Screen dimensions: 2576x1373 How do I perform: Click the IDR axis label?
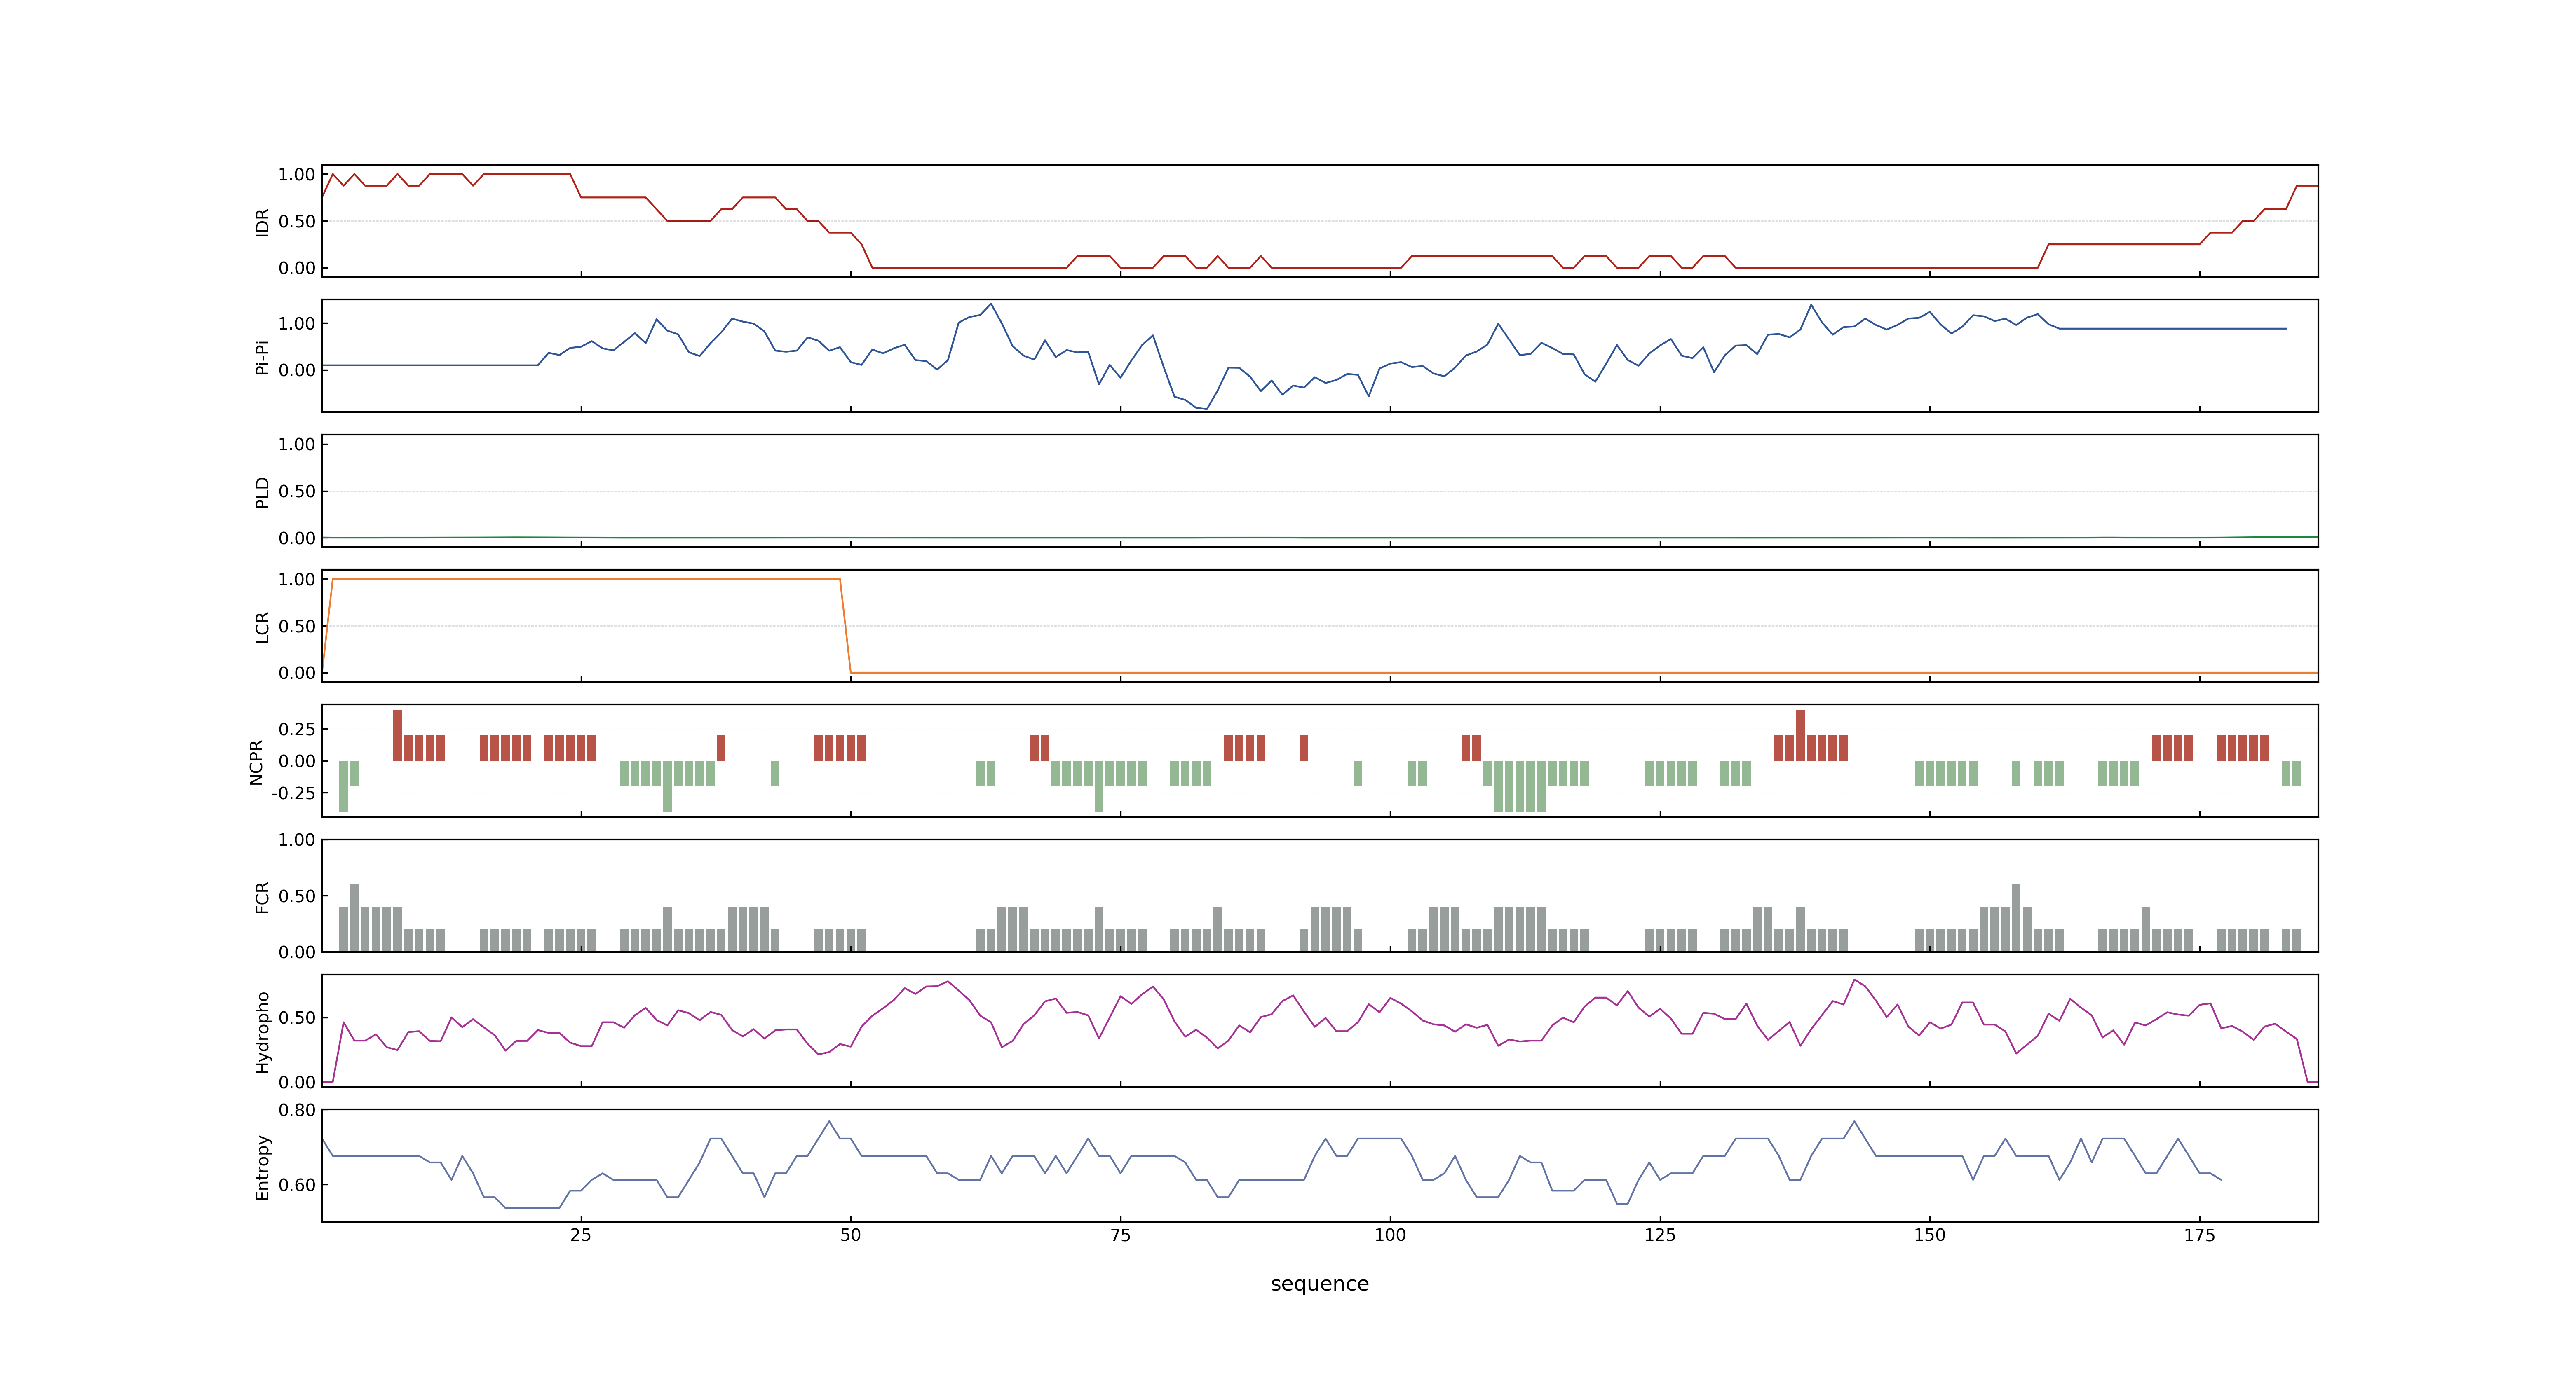pyautogui.click(x=262, y=222)
